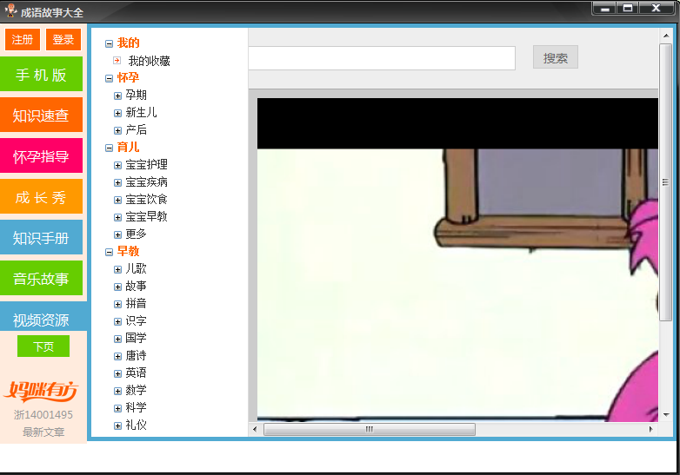680x475 pixels.
Task: Expand the 更多 node
Action: point(117,234)
